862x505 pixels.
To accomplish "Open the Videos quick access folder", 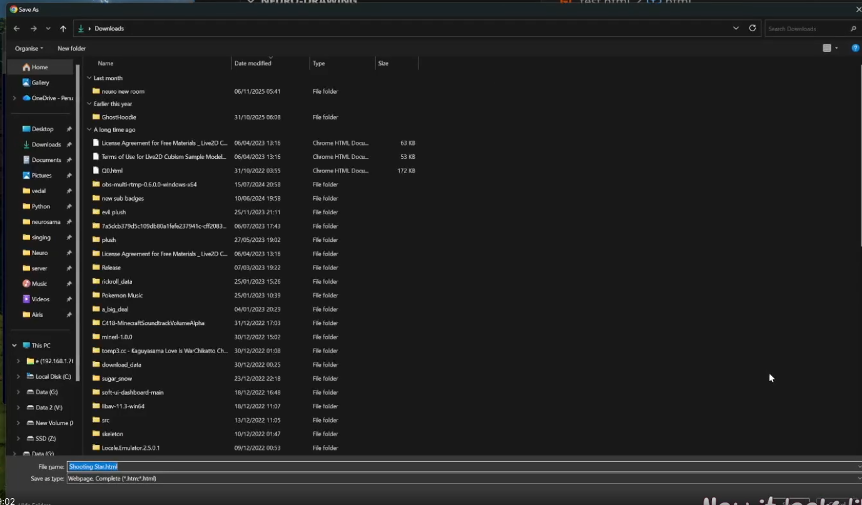I will coord(41,299).
